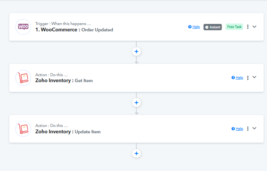The width and height of the screenshot is (267, 171).
Task: Open Help link for Update Item action
Action: click(x=237, y=129)
